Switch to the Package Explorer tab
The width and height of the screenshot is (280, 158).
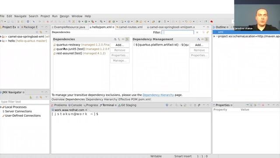(29, 27)
